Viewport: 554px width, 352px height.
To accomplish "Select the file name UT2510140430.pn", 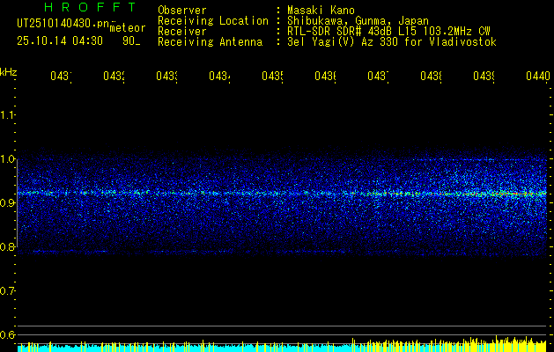I will click(x=63, y=24).
